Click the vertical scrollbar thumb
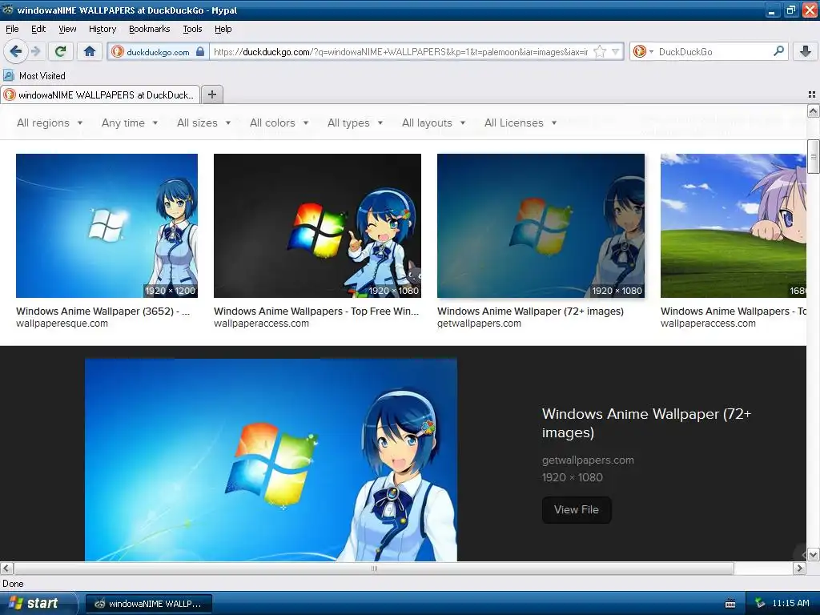 pyautogui.click(x=813, y=156)
